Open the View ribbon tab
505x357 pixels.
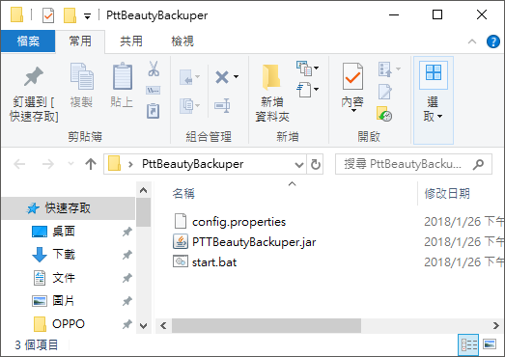coord(182,41)
